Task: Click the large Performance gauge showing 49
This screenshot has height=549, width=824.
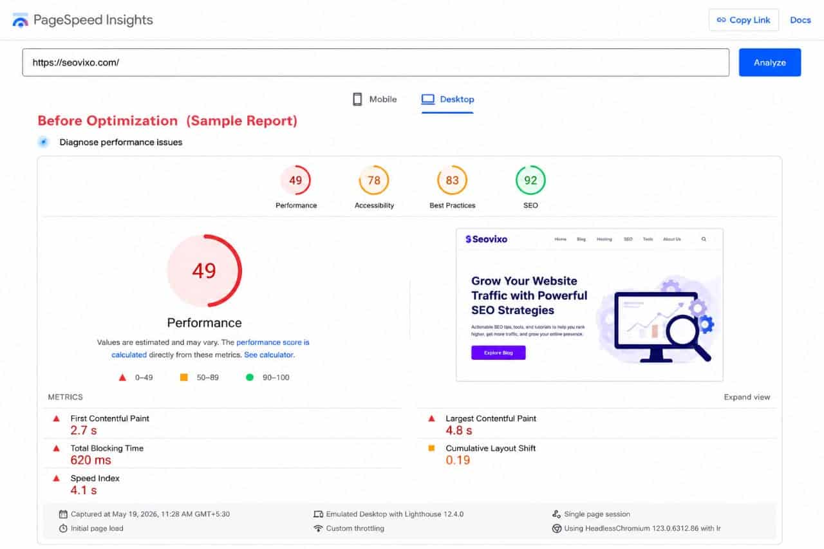Action: [x=204, y=271]
